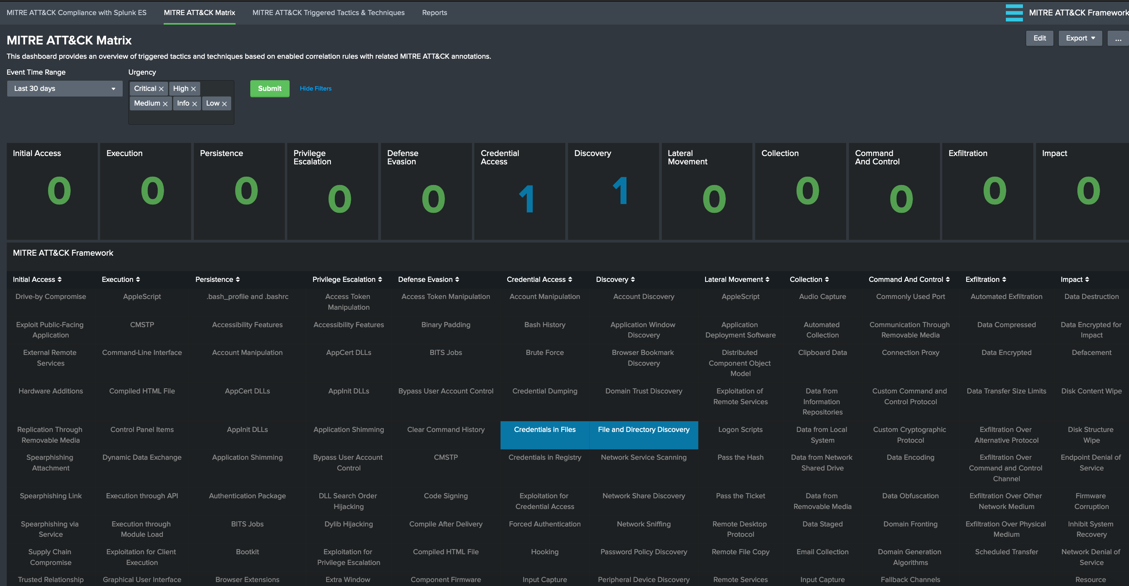This screenshot has width=1129, height=586.
Task: Click the Edit dashboard button
Action: (x=1039, y=38)
